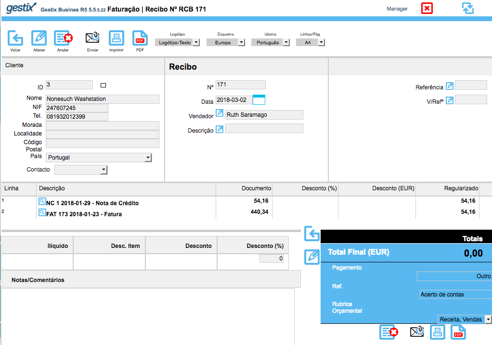Open the País Portugal dropdown
This screenshot has height=345, width=492.
click(x=99, y=158)
